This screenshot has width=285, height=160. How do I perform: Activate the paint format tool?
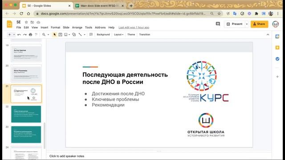[36, 35]
